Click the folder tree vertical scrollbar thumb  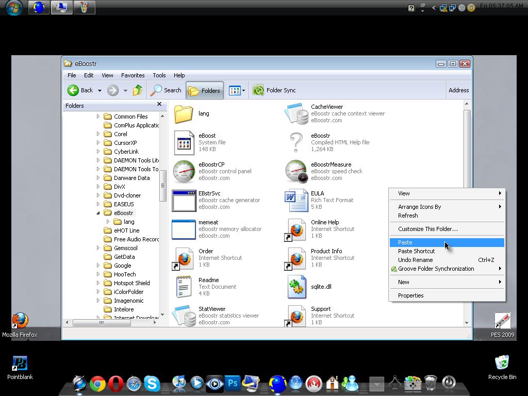[x=162, y=186]
